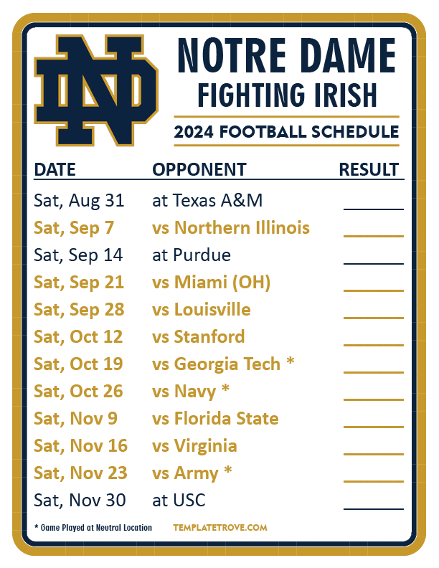Screen dimensions: 439x568
Task: Click the TEMPLATETROVE.COM link
Action: [x=220, y=528]
